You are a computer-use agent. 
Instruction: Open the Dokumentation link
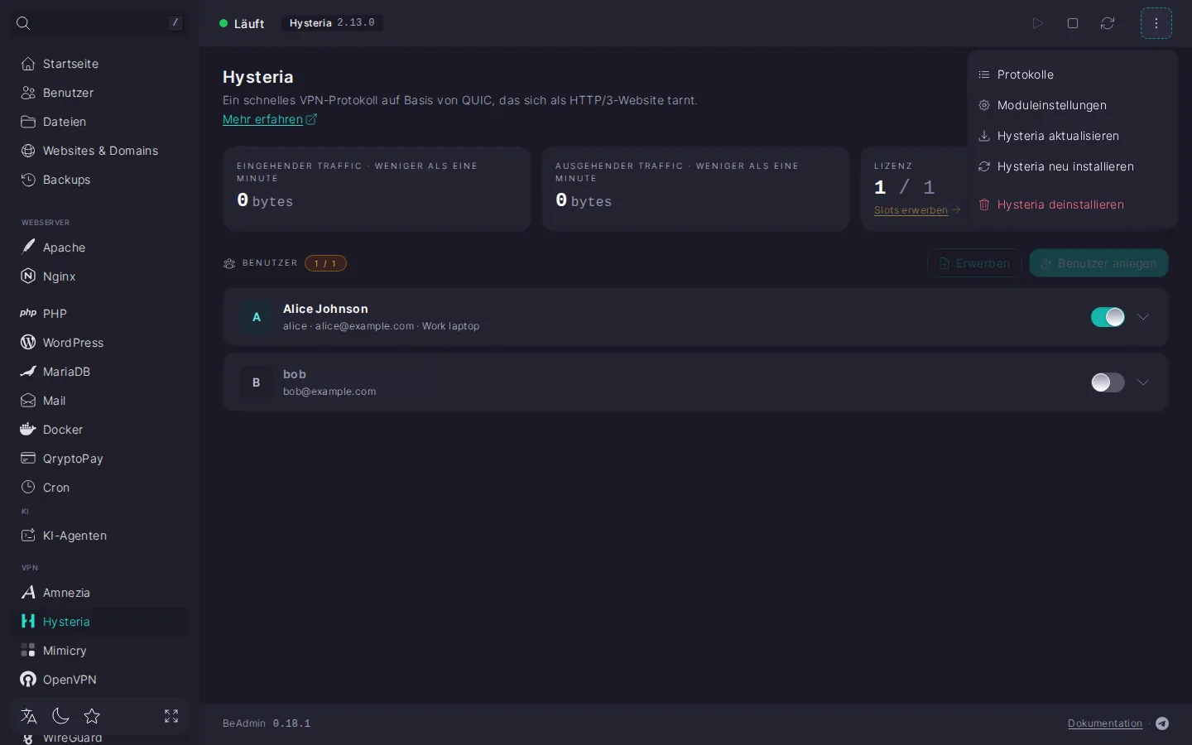click(x=1105, y=723)
